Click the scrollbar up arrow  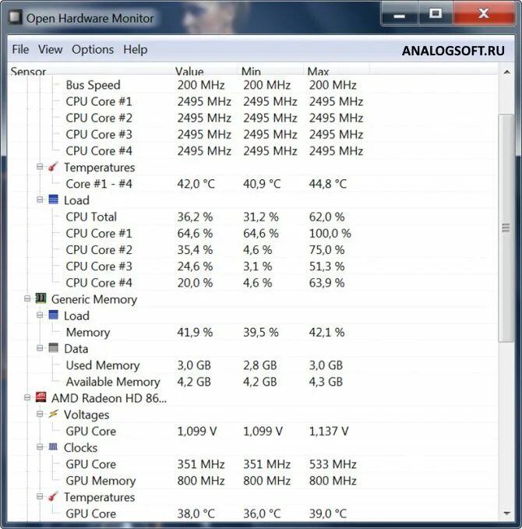coord(506,72)
